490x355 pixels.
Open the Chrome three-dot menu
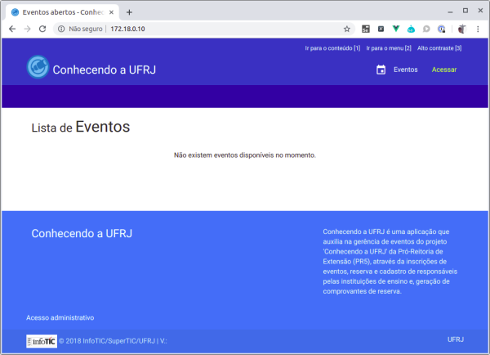[x=478, y=29]
